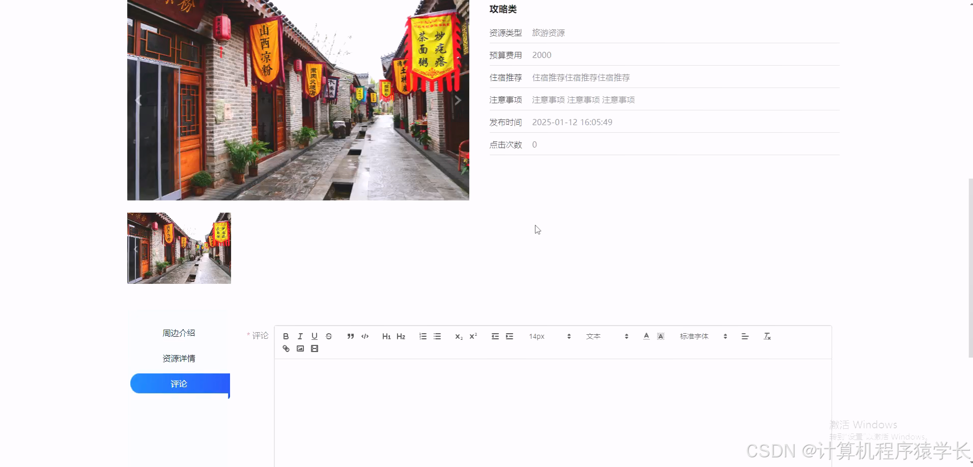Insert a video into the comment
Viewport: 973px width, 467px height.
tap(314, 348)
